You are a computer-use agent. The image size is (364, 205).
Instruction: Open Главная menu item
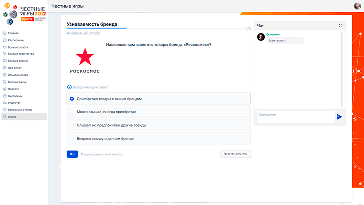click(x=13, y=33)
